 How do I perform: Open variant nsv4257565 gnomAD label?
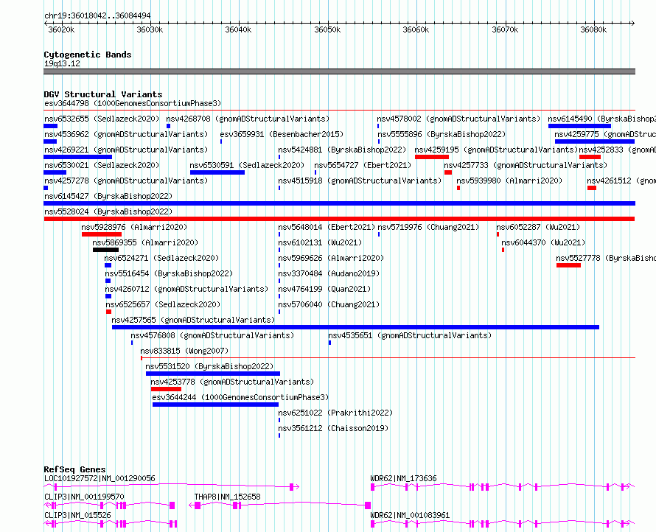pos(193,320)
